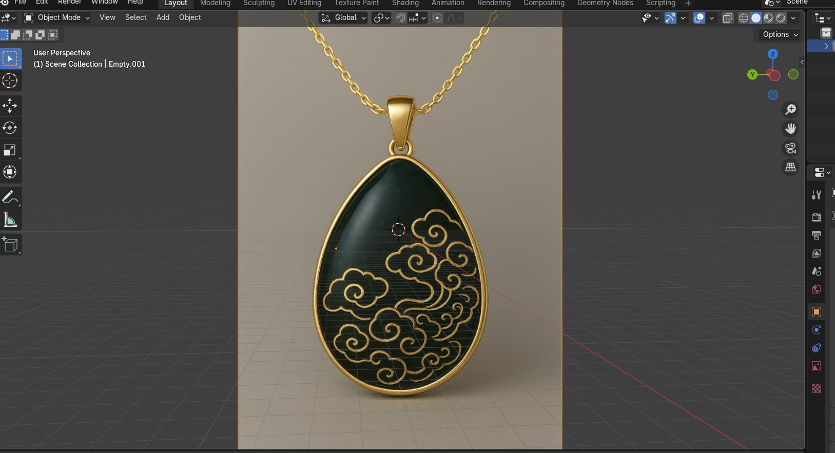
Task: Enable proportional editing toggle
Action: coord(437,18)
